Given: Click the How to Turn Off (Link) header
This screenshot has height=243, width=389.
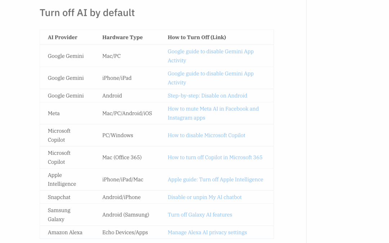Looking at the screenshot, I should 197,37.
